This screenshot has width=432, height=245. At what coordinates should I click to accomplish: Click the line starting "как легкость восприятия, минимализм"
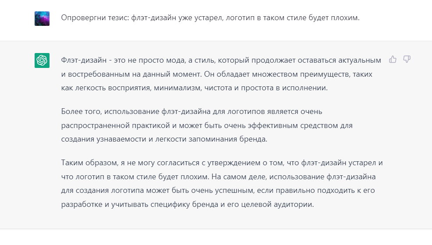pyautogui.click(x=194, y=88)
